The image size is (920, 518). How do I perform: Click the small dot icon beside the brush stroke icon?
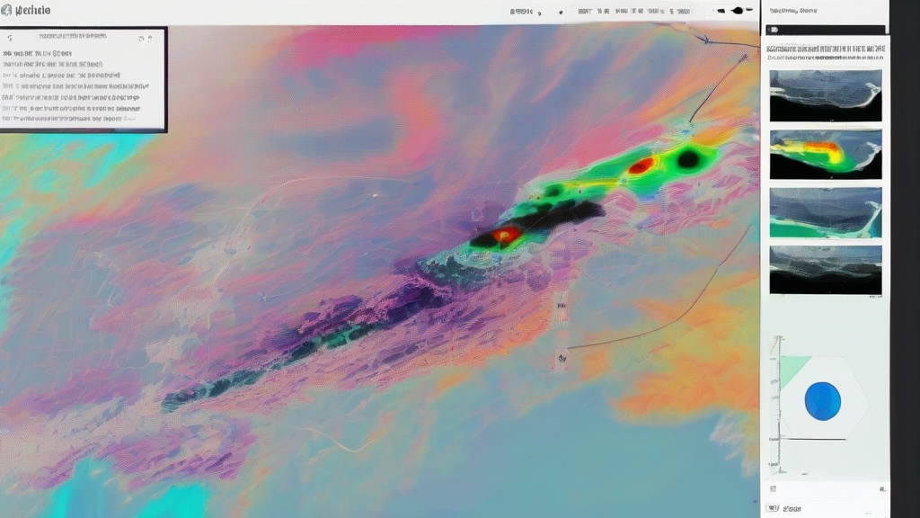coord(720,12)
